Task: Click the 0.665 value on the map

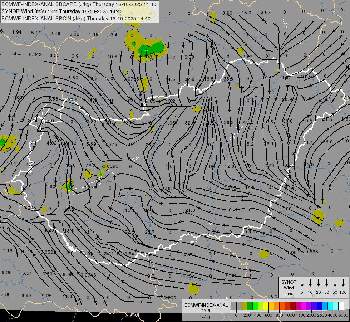Action: (312, 252)
